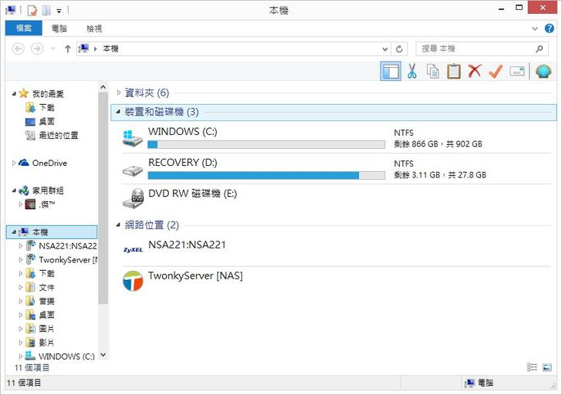Collapse the 網路位置 (2) group
The height and width of the screenshot is (395, 562).
pyautogui.click(x=118, y=225)
